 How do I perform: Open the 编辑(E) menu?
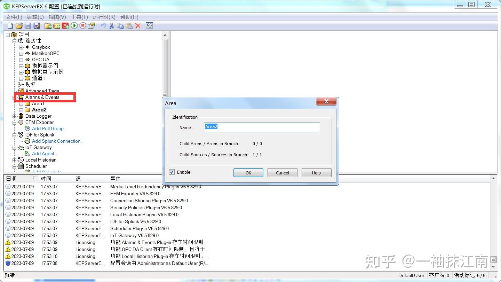click(35, 17)
